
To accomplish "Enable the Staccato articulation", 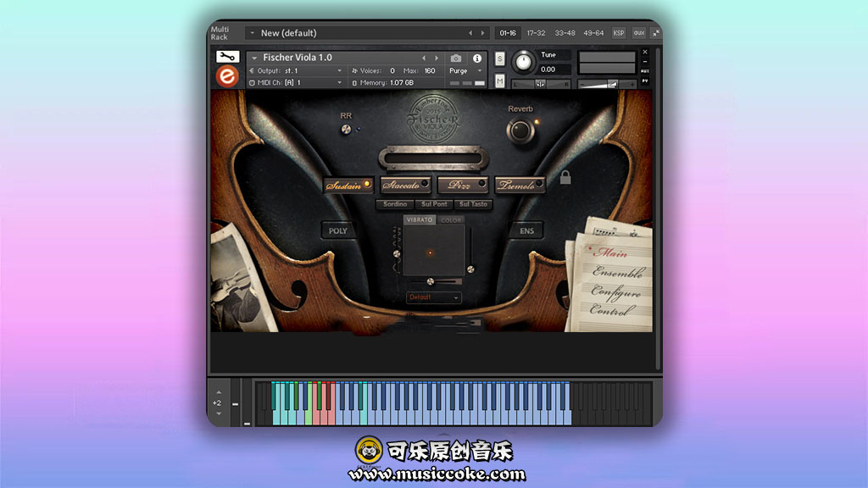I will tap(406, 186).
